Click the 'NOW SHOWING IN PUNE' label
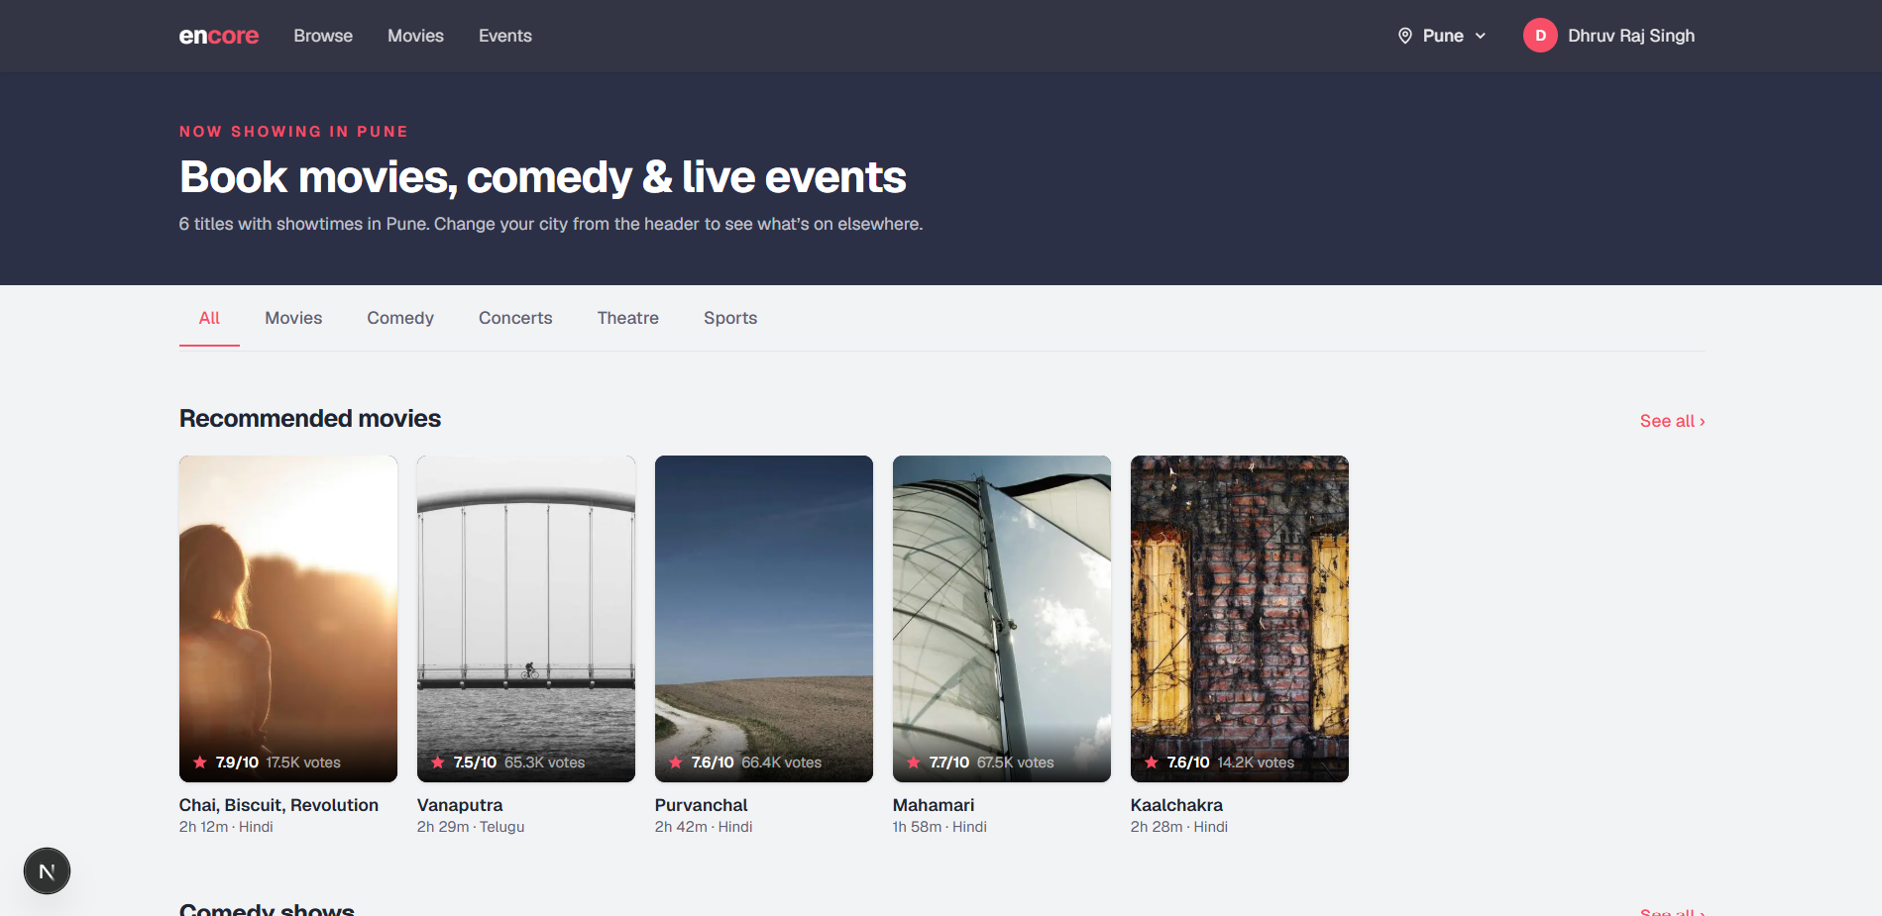The height and width of the screenshot is (916, 1882). [x=293, y=132]
